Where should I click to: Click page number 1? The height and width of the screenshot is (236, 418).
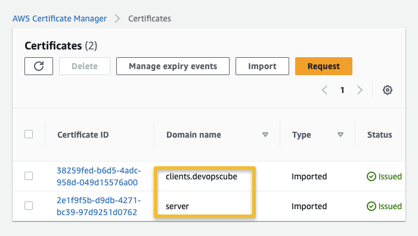pos(342,90)
